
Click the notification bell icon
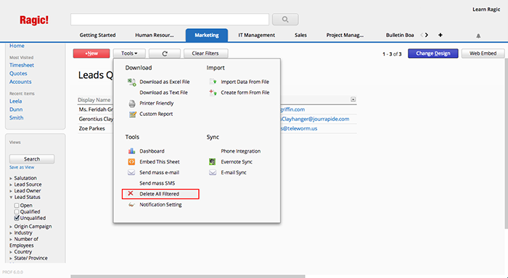pos(478,36)
